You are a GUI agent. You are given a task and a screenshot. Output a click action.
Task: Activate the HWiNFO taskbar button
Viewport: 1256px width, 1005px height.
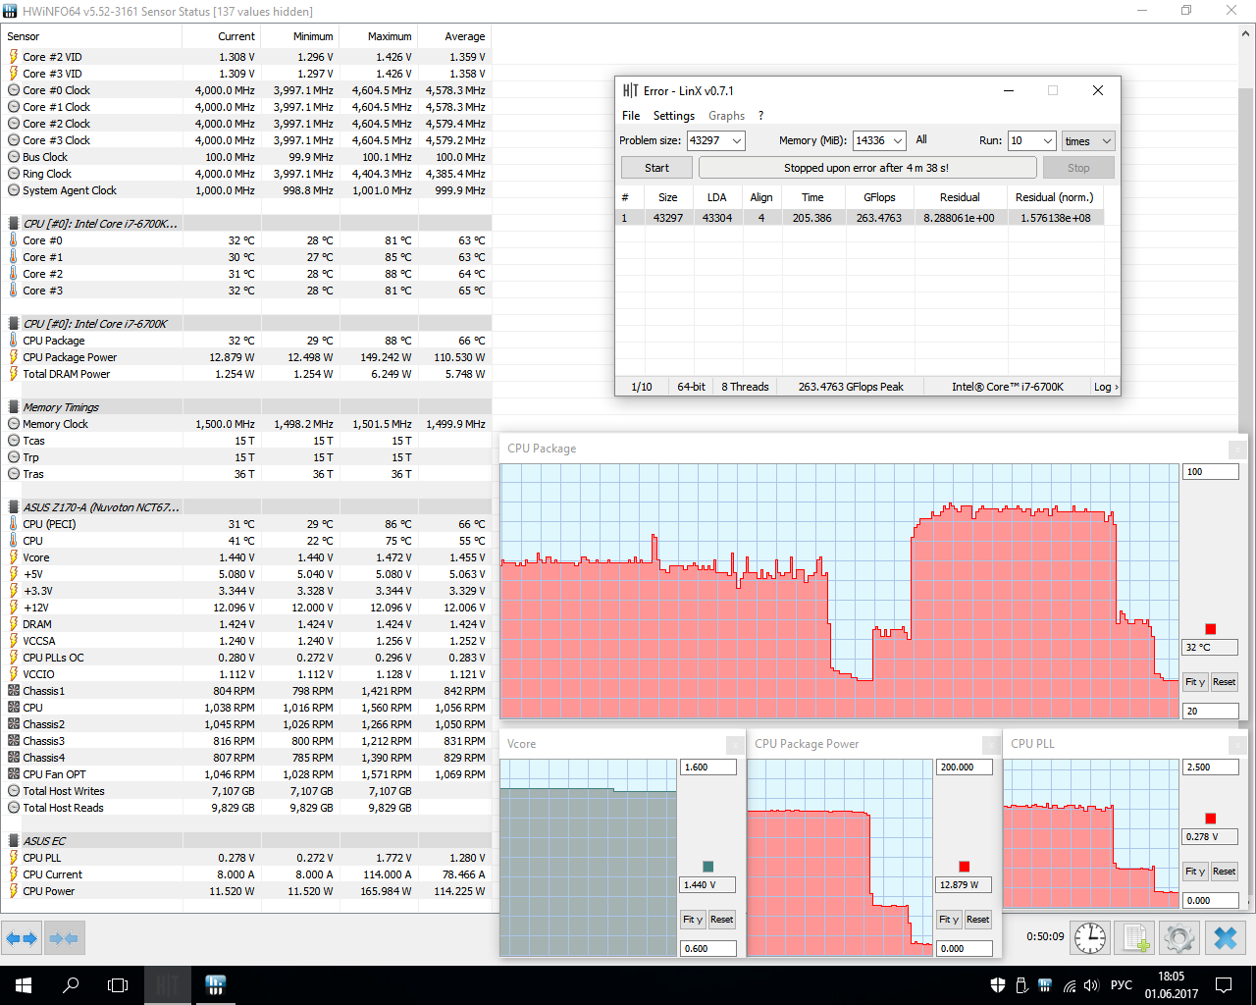coord(216,985)
